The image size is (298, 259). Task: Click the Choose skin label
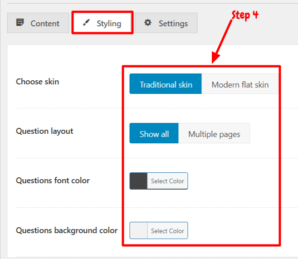coord(38,82)
